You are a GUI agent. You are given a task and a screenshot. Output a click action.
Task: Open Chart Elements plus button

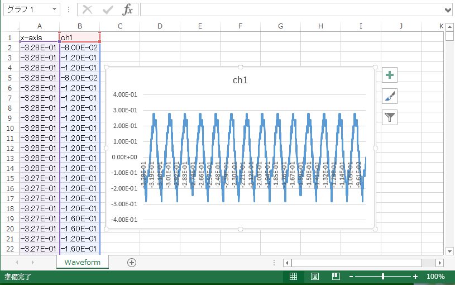click(x=390, y=75)
